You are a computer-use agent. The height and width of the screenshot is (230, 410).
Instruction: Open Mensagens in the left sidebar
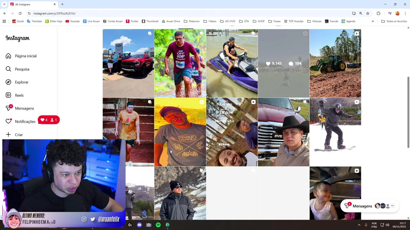coord(20,108)
